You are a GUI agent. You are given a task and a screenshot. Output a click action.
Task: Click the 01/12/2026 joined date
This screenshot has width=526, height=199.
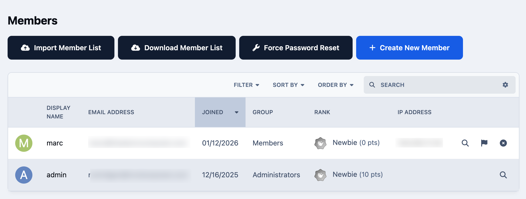(220, 143)
